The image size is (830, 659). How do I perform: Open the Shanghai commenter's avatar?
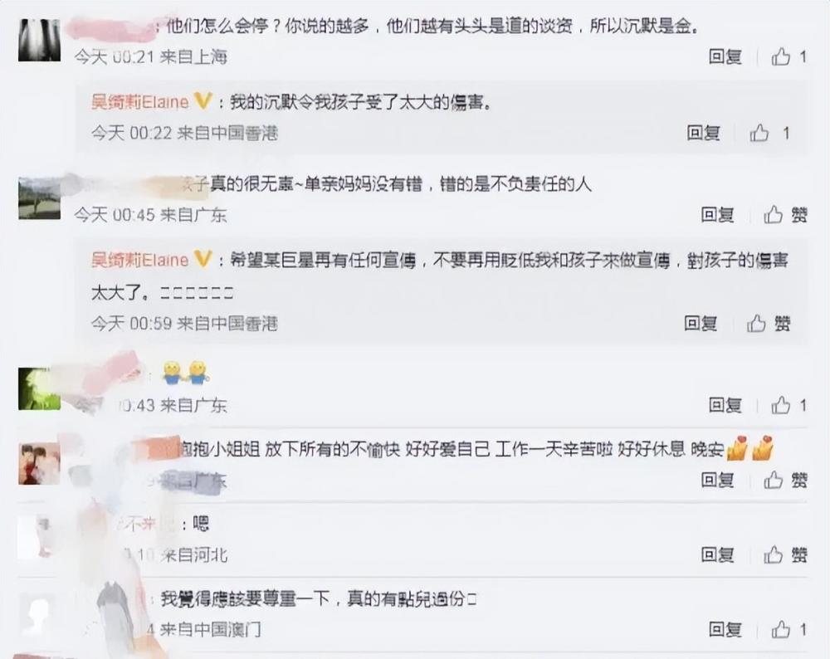coord(39,40)
